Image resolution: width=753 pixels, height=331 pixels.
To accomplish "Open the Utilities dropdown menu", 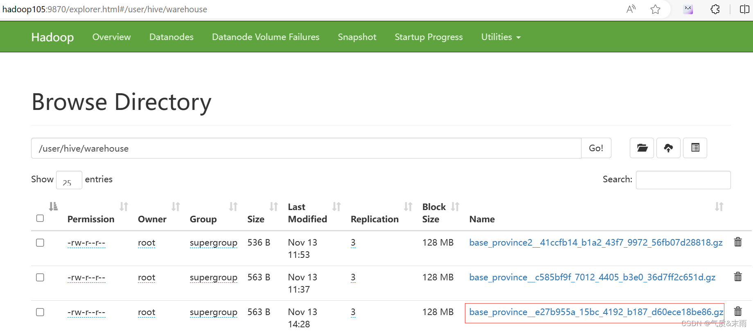I will [500, 37].
